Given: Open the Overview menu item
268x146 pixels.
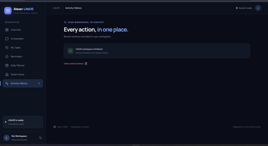Looking at the screenshot, I should pos(23,30).
